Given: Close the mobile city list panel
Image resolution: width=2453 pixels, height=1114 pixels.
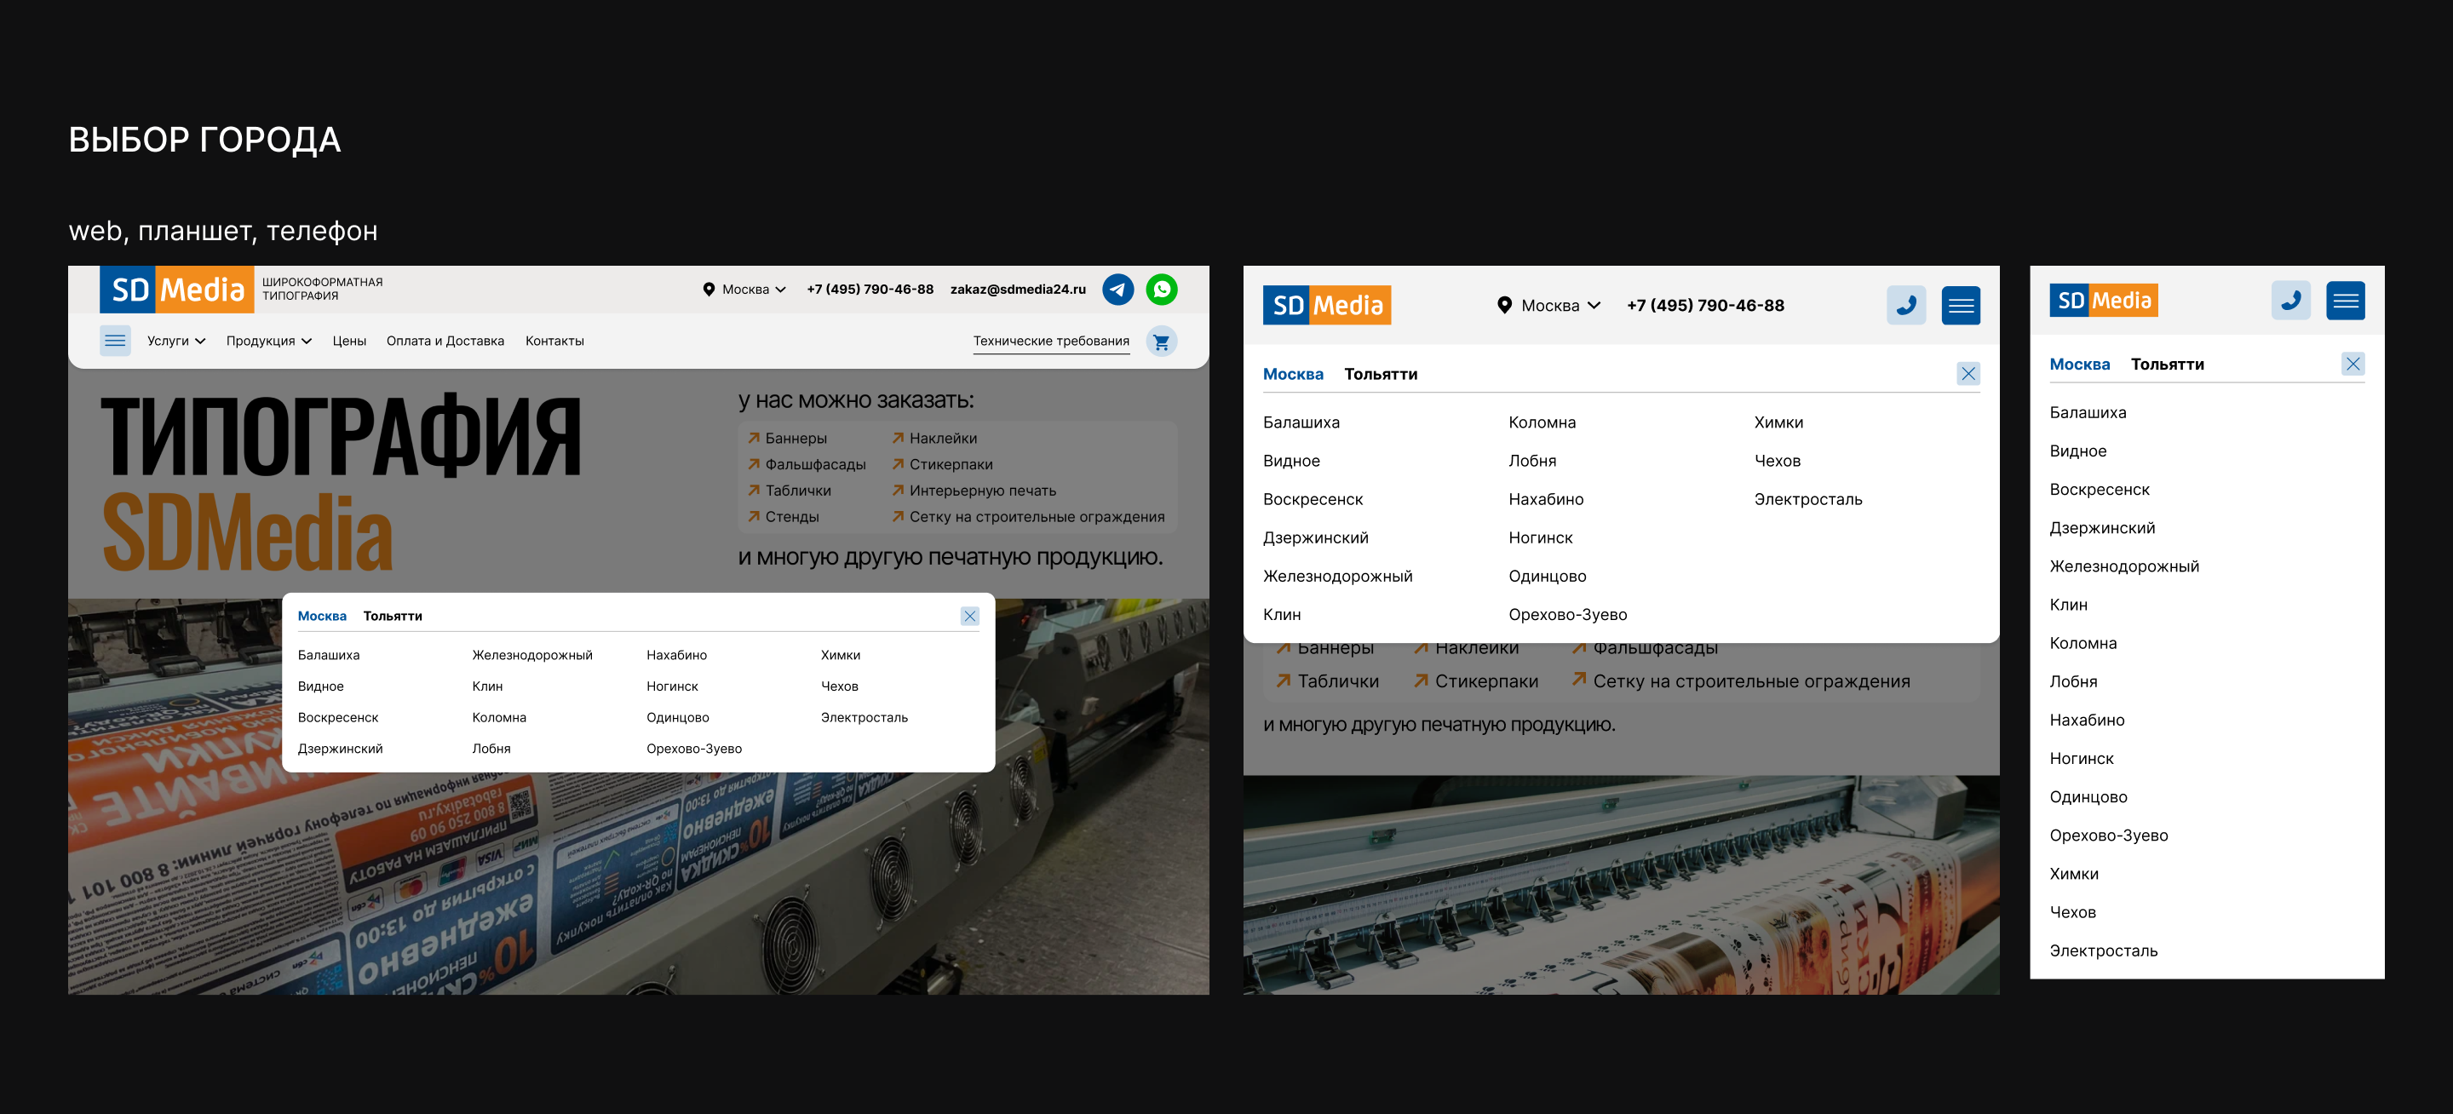Looking at the screenshot, I should click(2352, 364).
